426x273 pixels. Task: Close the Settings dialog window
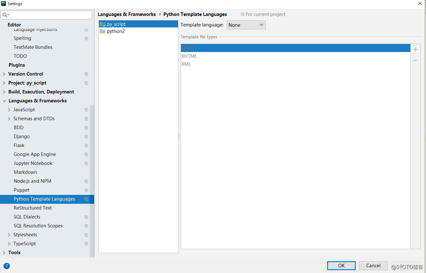click(x=420, y=4)
